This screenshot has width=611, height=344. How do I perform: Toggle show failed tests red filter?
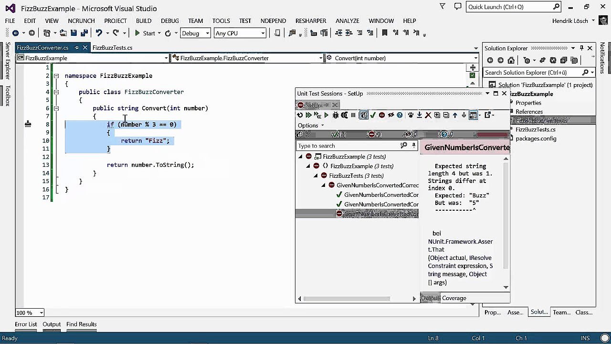coord(382,115)
